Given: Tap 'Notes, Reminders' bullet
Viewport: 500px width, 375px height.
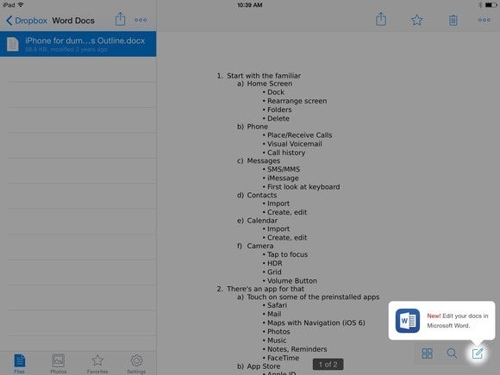Looking at the screenshot, I should [x=297, y=349].
